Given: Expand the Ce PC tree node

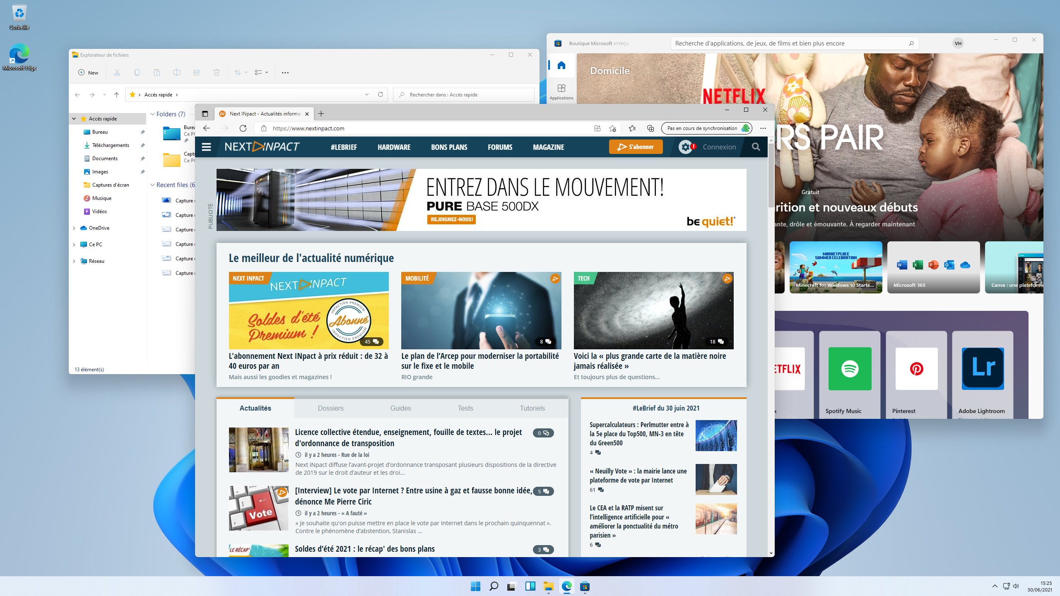Looking at the screenshot, I should [74, 245].
